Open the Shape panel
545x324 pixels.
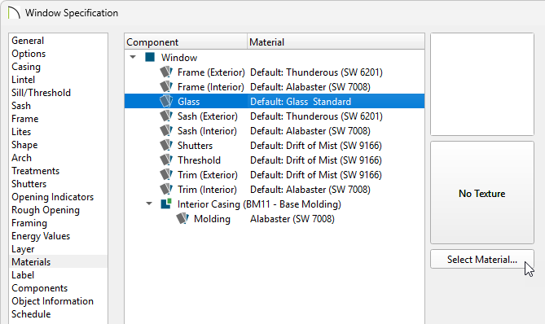[24, 145]
